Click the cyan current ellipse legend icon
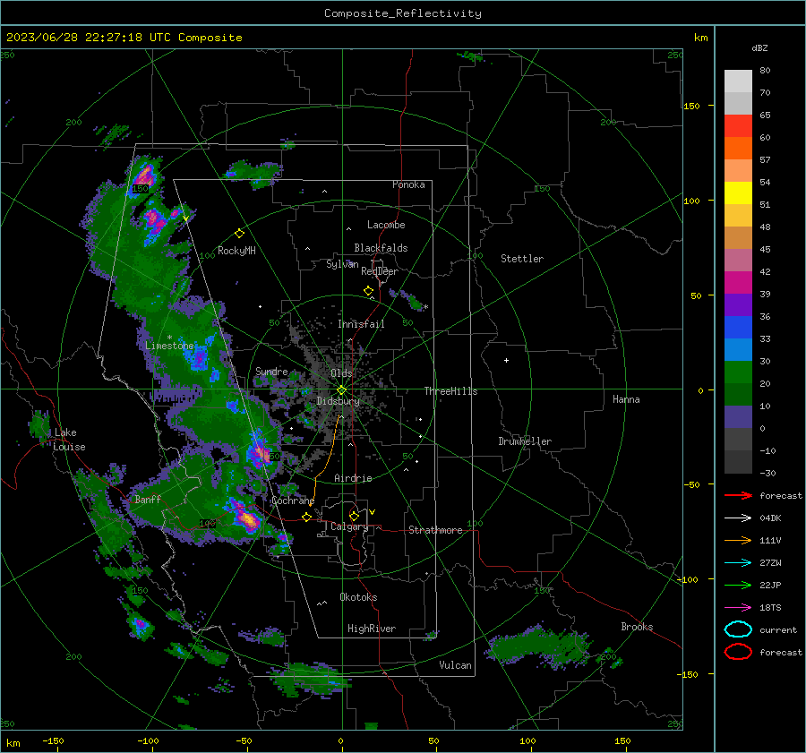 coord(738,629)
